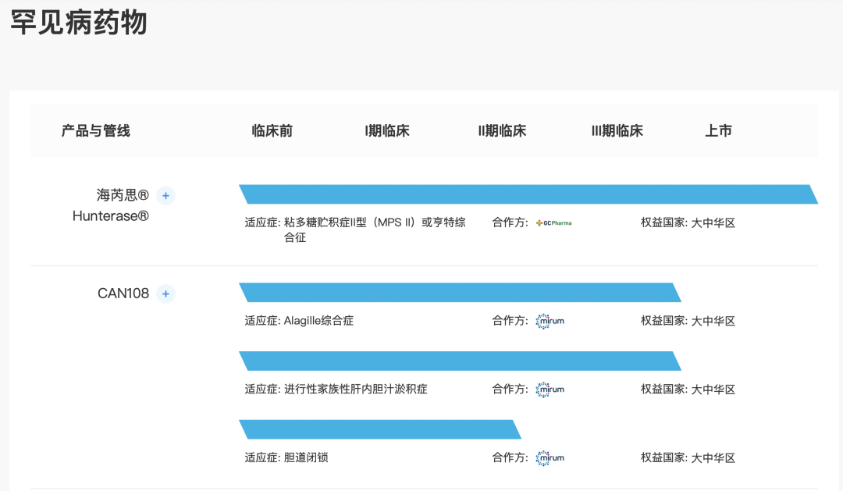The height and width of the screenshot is (491, 843).
Task: Click the 适应症 text for 粘多糖贮积症II型
Action: coord(351,222)
